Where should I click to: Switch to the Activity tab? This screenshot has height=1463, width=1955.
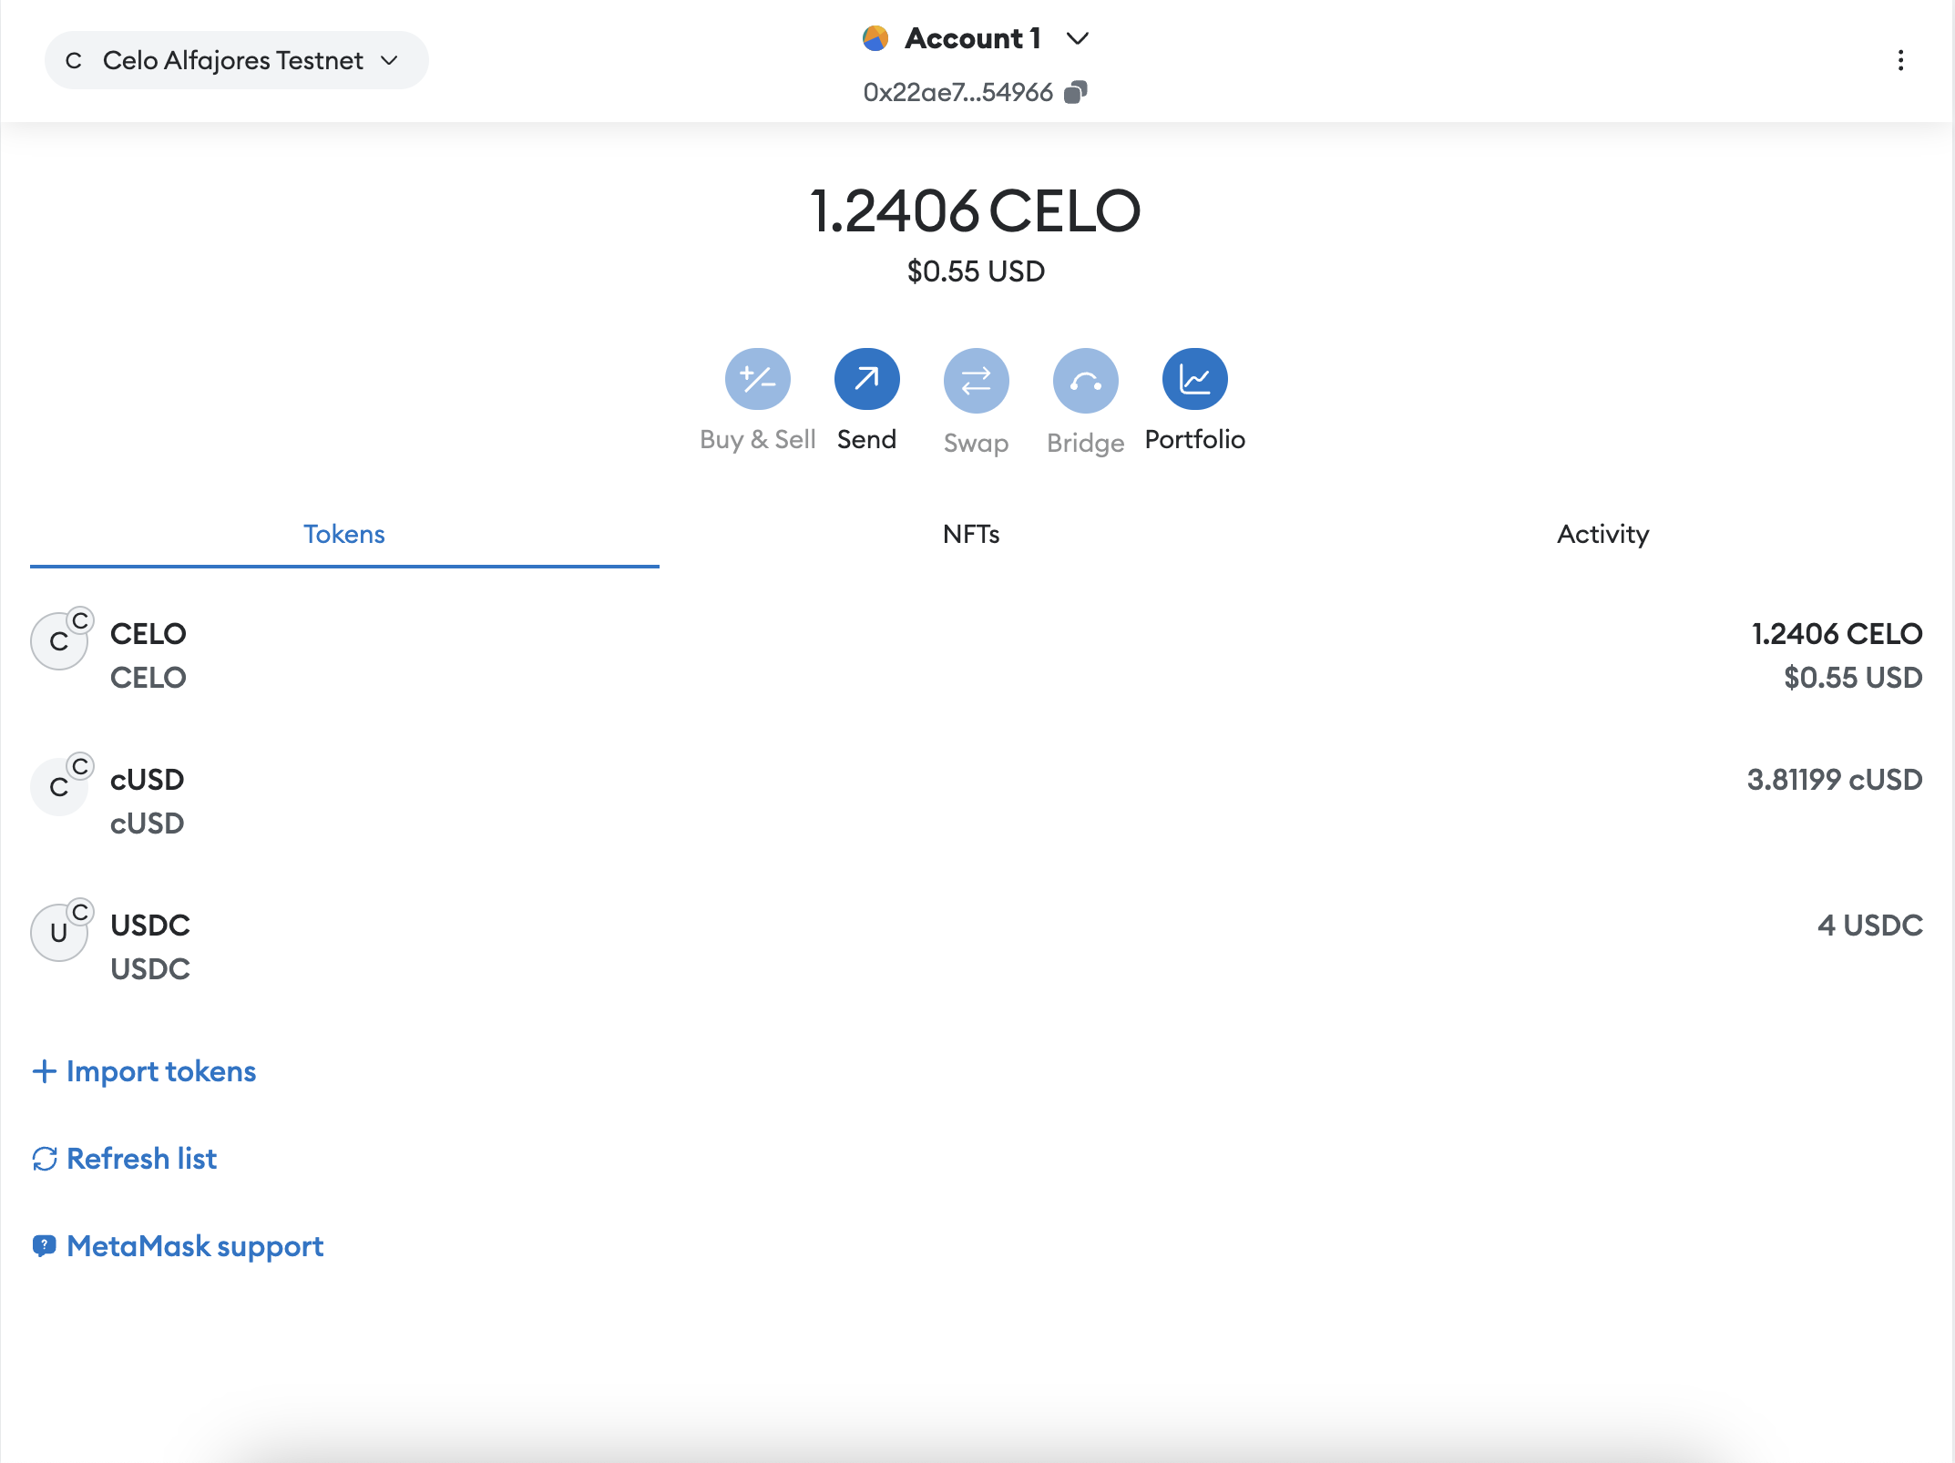click(1602, 534)
